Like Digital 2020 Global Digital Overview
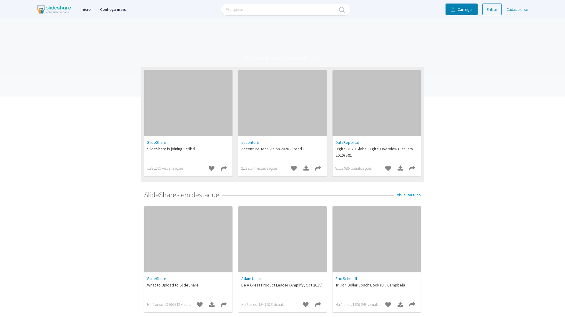 pos(388,168)
